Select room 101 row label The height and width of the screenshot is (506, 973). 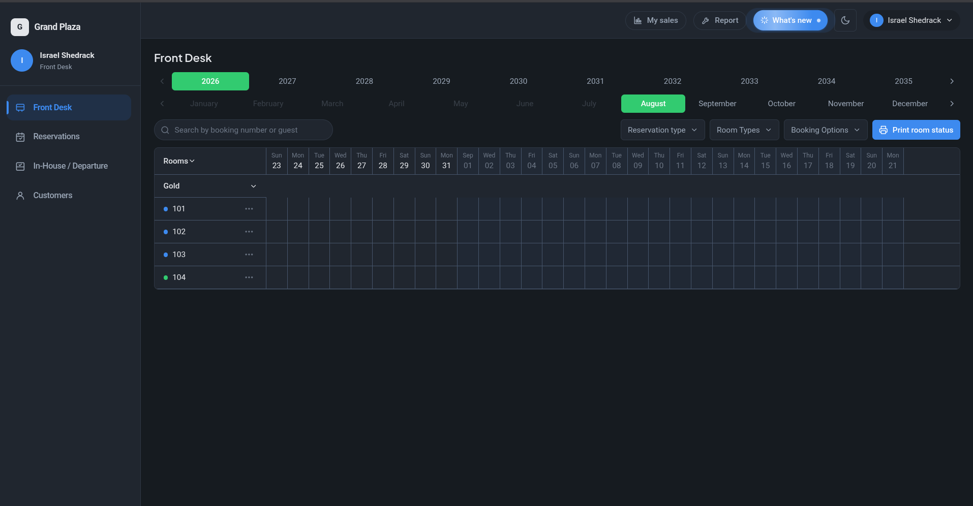pyautogui.click(x=178, y=209)
